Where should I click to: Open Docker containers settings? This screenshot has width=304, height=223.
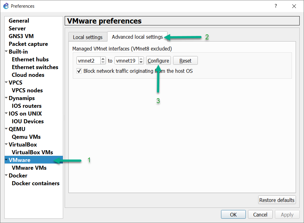(x=36, y=183)
